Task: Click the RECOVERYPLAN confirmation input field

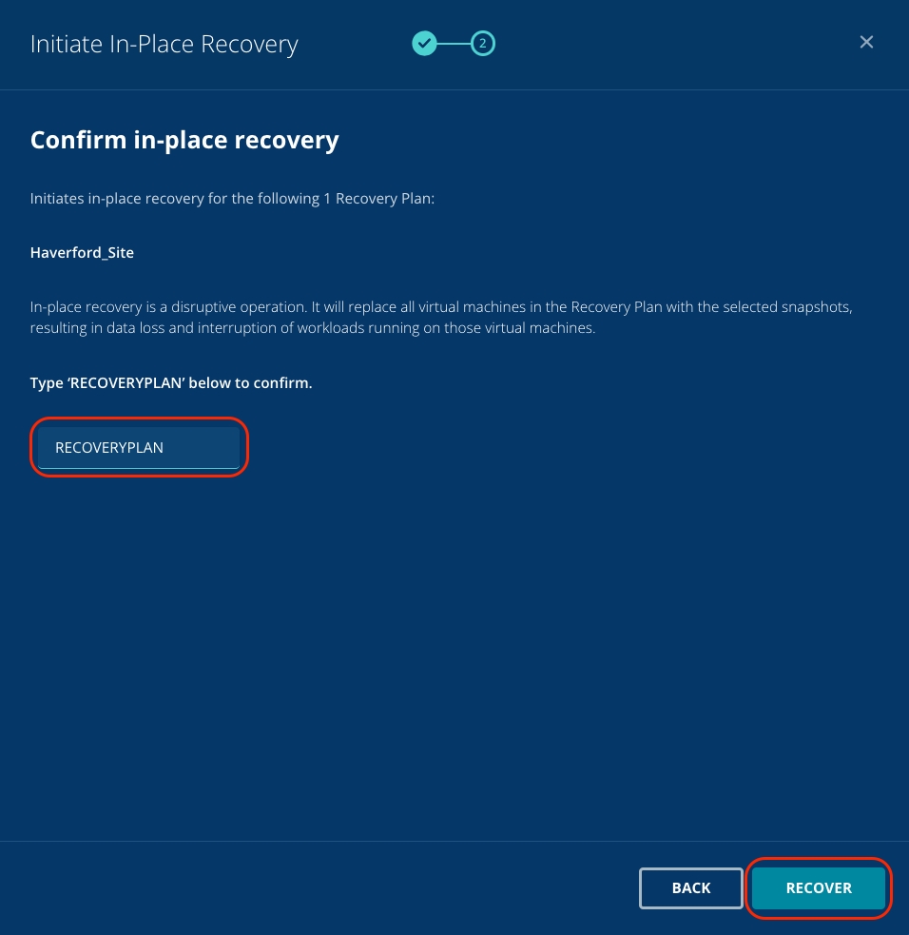Action: tap(139, 447)
